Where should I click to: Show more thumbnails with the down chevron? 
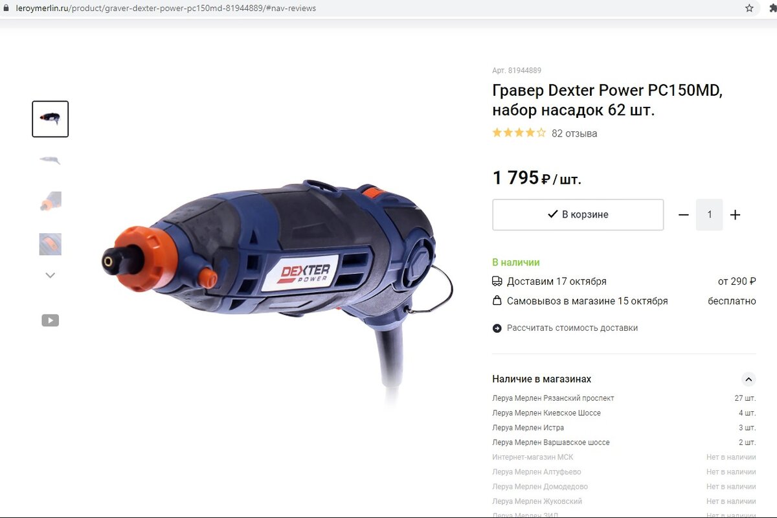point(50,275)
